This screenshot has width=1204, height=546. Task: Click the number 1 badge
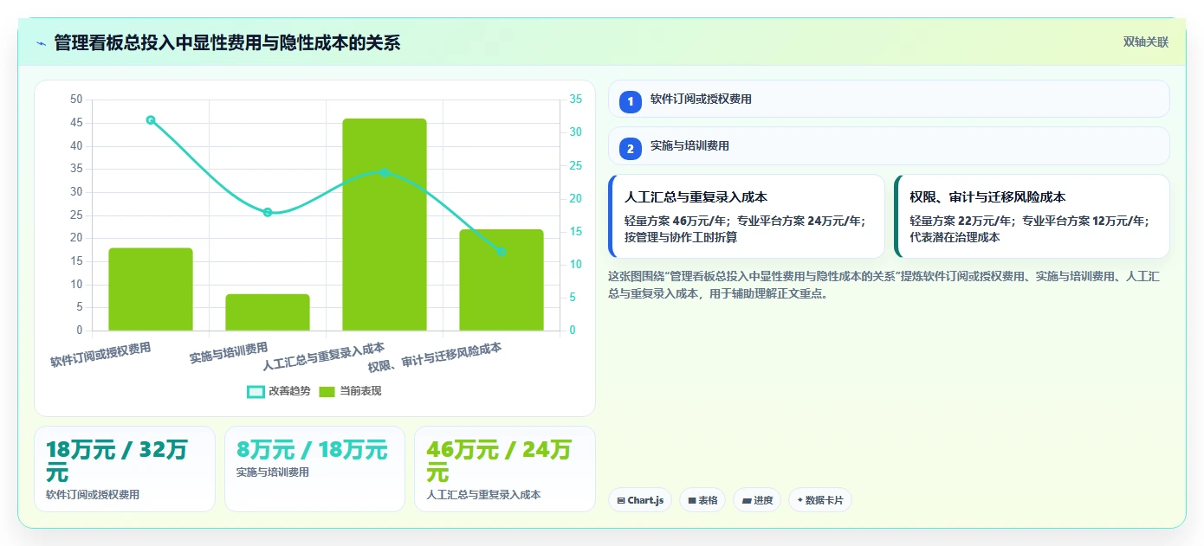click(x=631, y=101)
